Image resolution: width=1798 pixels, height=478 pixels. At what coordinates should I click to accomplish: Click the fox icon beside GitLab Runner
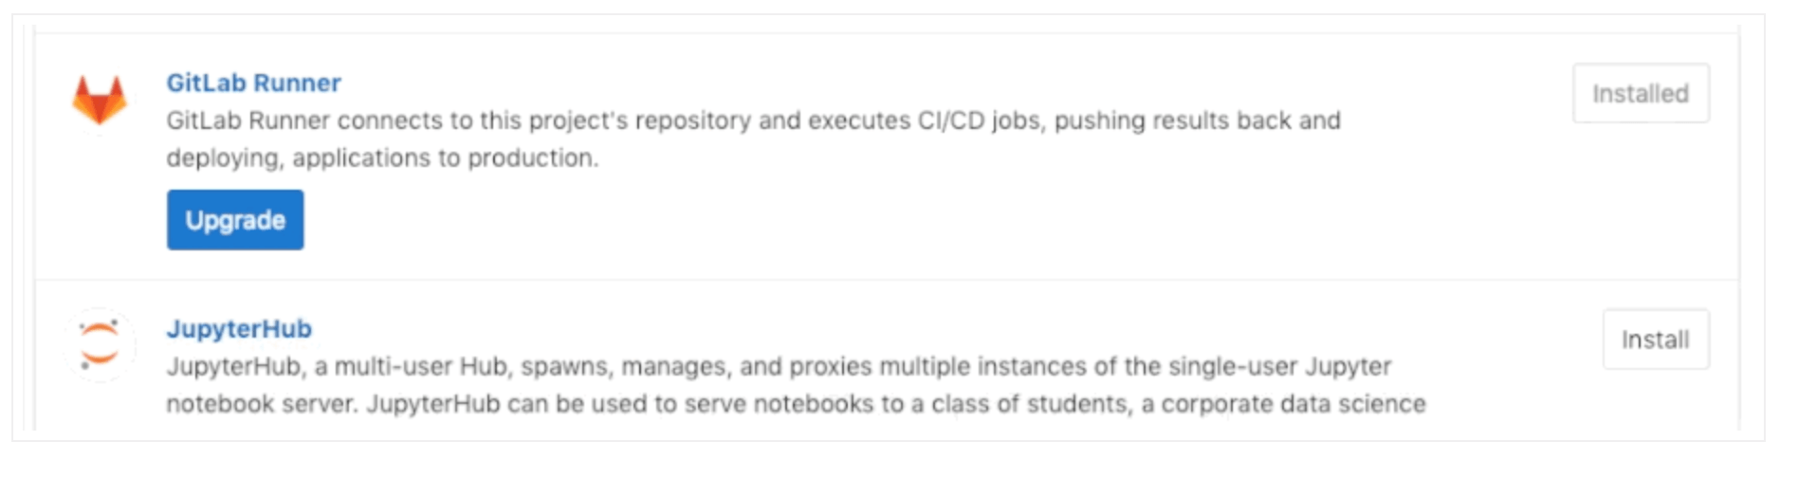coord(100,100)
